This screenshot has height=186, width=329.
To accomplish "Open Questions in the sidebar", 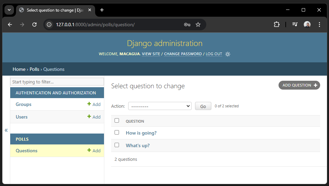I will coord(27,151).
